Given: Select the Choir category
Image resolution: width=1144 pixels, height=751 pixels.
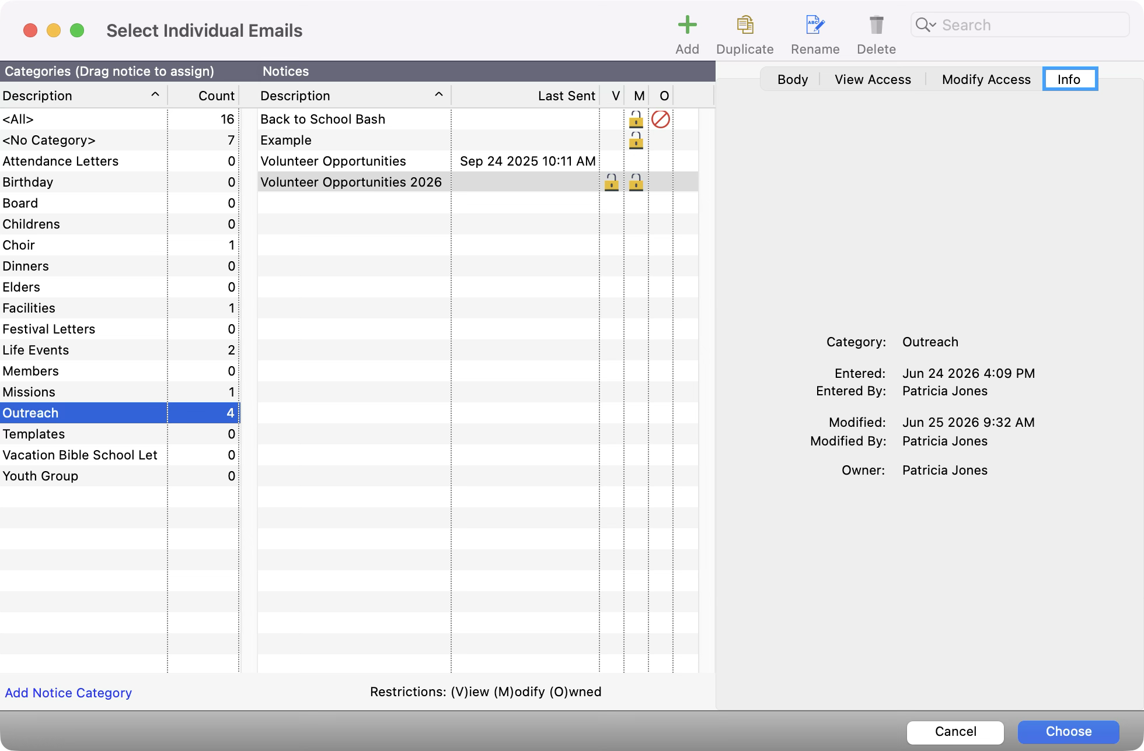Looking at the screenshot, I should (120, 245).
